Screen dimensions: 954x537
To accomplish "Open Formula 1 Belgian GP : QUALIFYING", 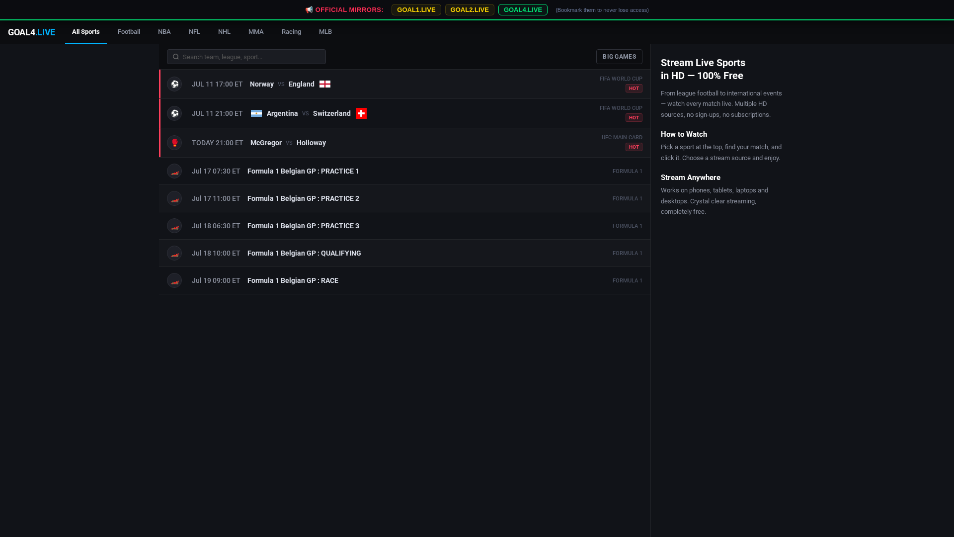I will coord(404,253).
